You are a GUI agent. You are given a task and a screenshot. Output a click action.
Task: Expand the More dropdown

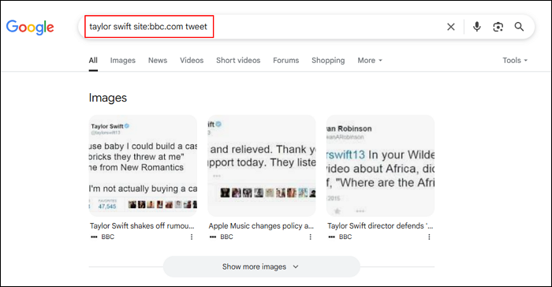pyautogui.click(x=370, y=60)
